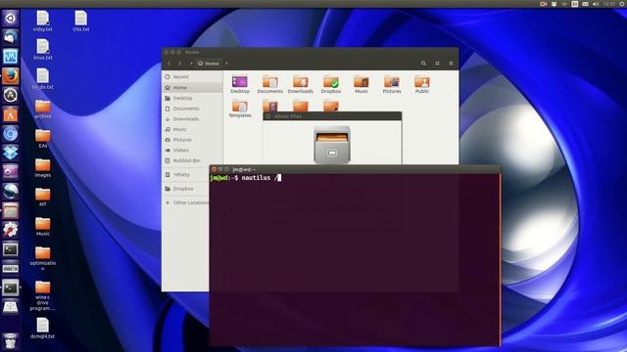
Task: Open the session gear menu in top panel
Action: coord(622,4)
